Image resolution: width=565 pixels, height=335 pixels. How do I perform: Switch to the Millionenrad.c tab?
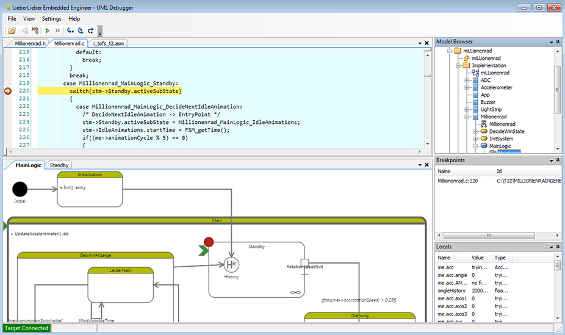69,43
